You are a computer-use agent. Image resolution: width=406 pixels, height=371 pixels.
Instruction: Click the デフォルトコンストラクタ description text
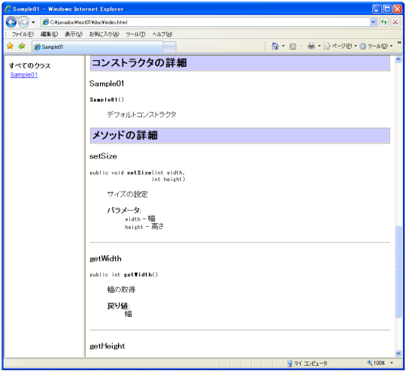click(x=141, y=115)
